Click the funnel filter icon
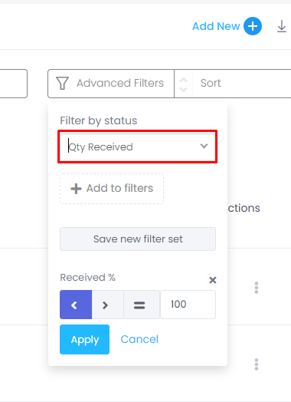This screenshot has height=402, width=291. [x=62, y=84]
